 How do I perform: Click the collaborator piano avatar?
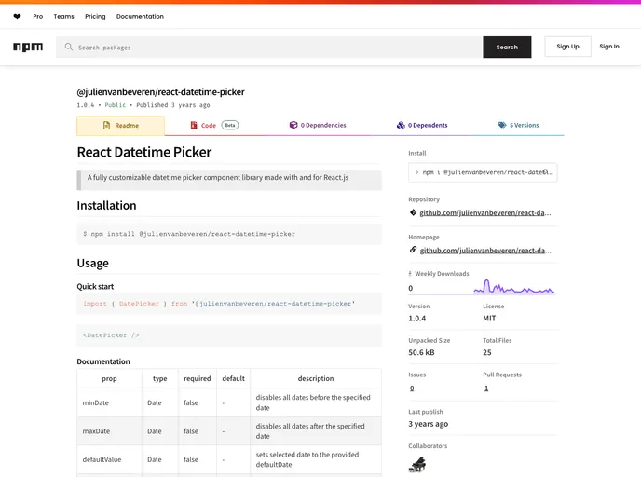[417, 465]
